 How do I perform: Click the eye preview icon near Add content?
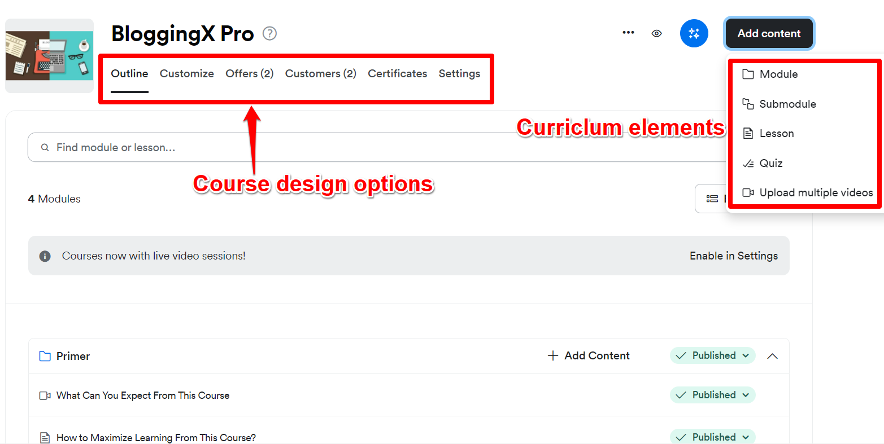[x=656, y=33]
